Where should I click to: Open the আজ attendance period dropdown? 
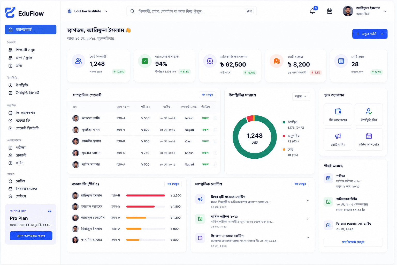301,97
